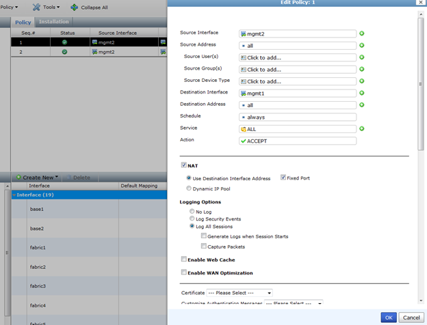Close the Edit Policy dialog with X
The image size is (427, 325).
coord(419,3)
